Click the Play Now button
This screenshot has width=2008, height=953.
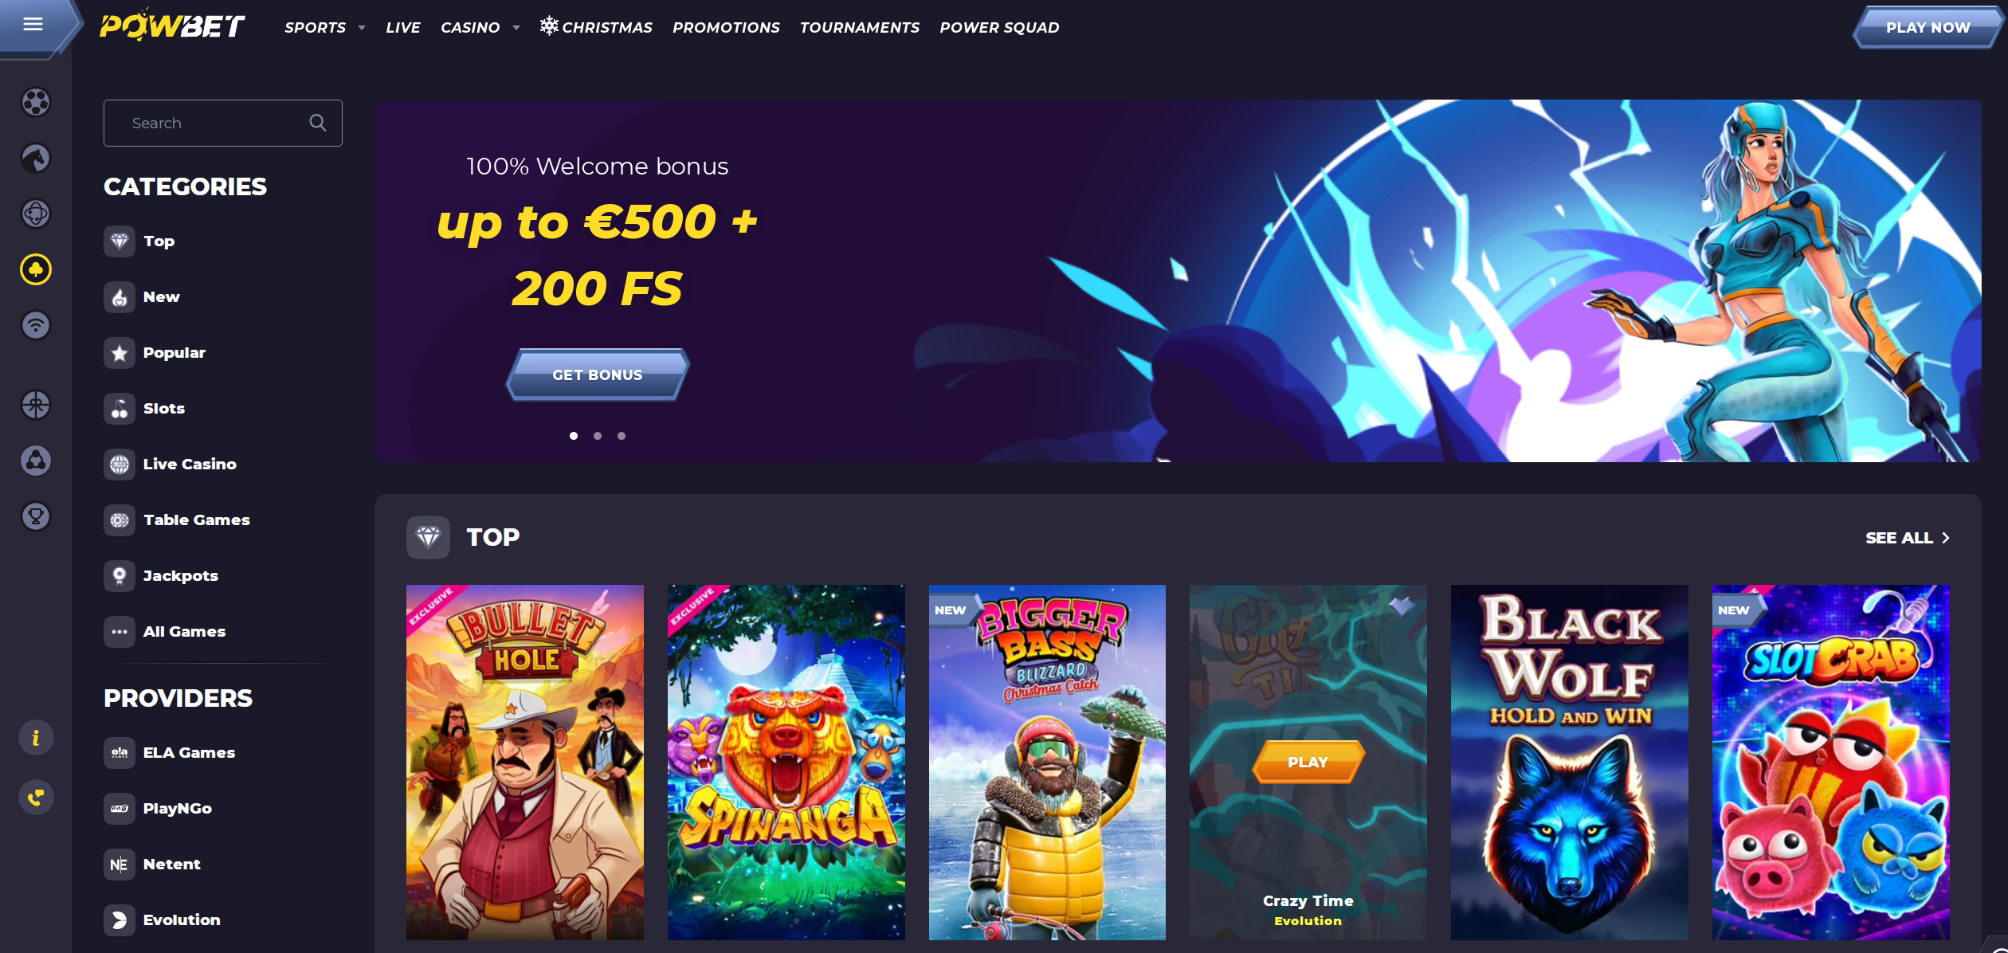point(1928,28)
